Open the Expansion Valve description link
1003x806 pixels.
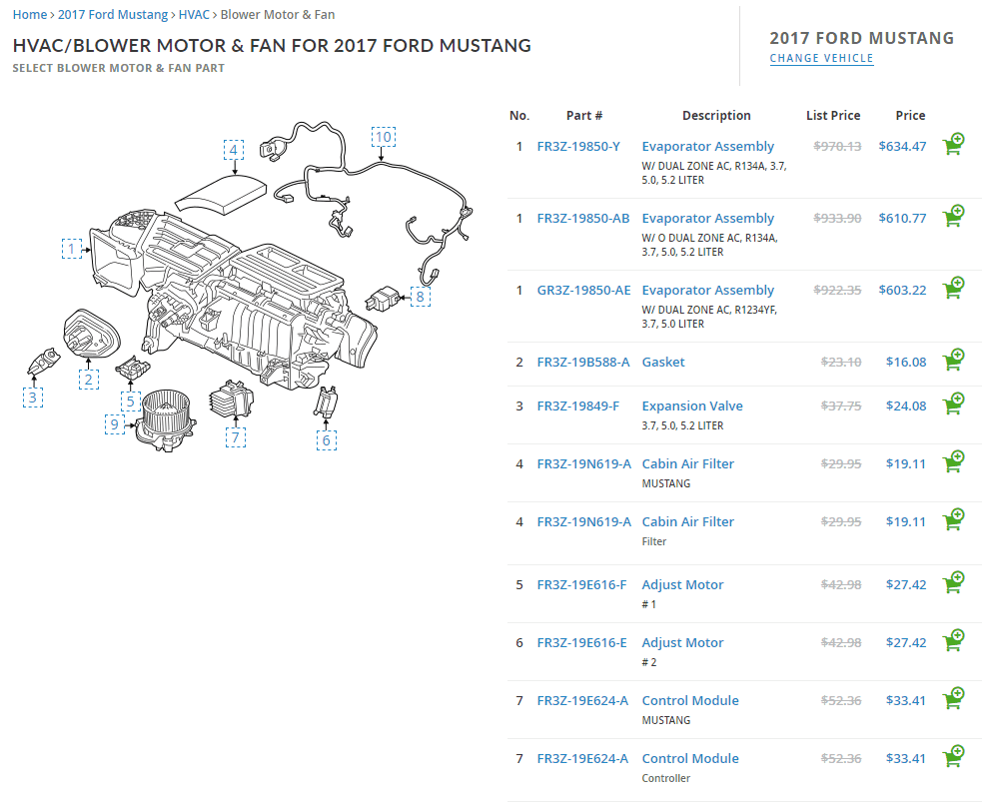[692, 406]
